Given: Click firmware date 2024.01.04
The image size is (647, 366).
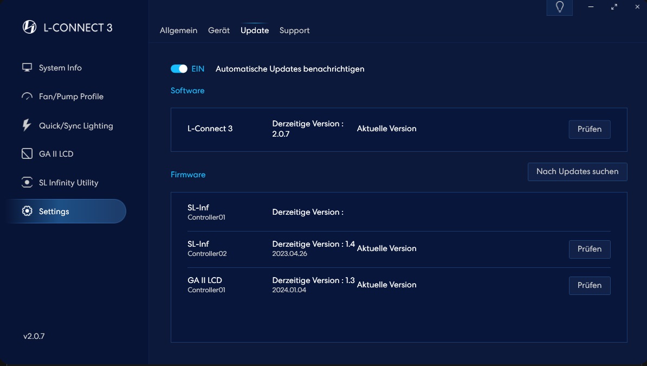Looking at the screenshot, I should click(x=289, y=290).
